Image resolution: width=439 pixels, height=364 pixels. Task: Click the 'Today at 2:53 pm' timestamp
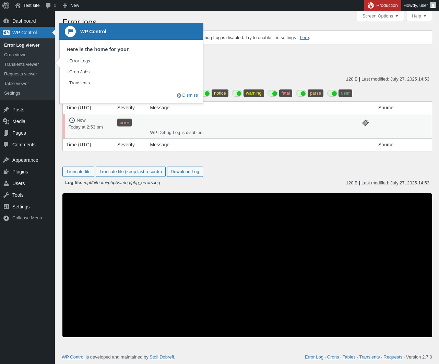tap(86, 127)
